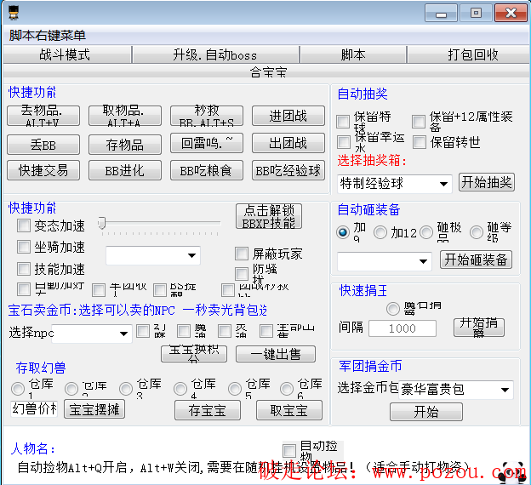Enable the 变态加速 checkbox
The height and width of the screenshot is (485, 531).
tap(24, 226)
